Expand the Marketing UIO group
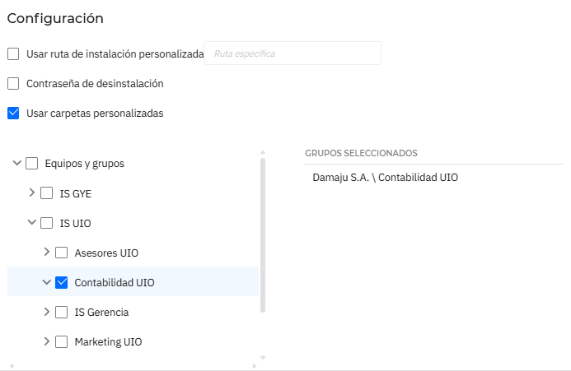Screen dimensions: 571x371 click(47, 341)
